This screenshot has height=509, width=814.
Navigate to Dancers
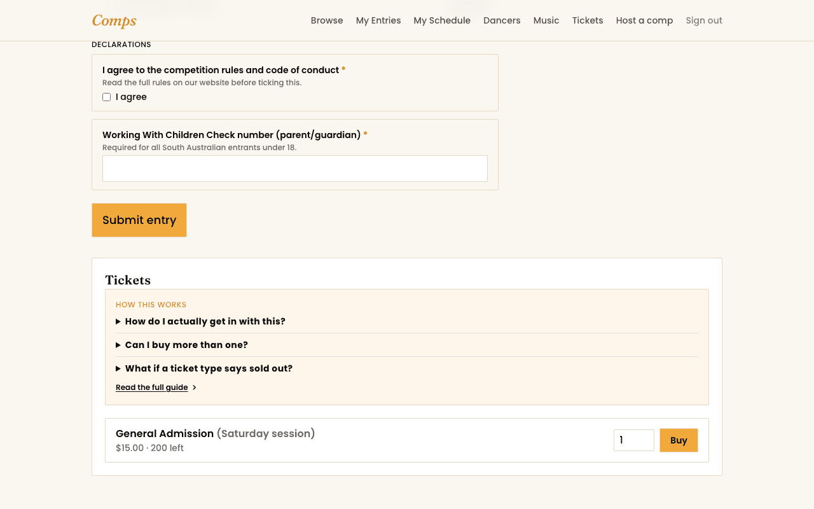pos(502,20)
